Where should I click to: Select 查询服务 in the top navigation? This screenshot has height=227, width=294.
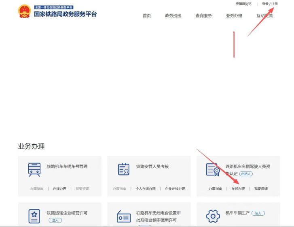click(203, 16)
